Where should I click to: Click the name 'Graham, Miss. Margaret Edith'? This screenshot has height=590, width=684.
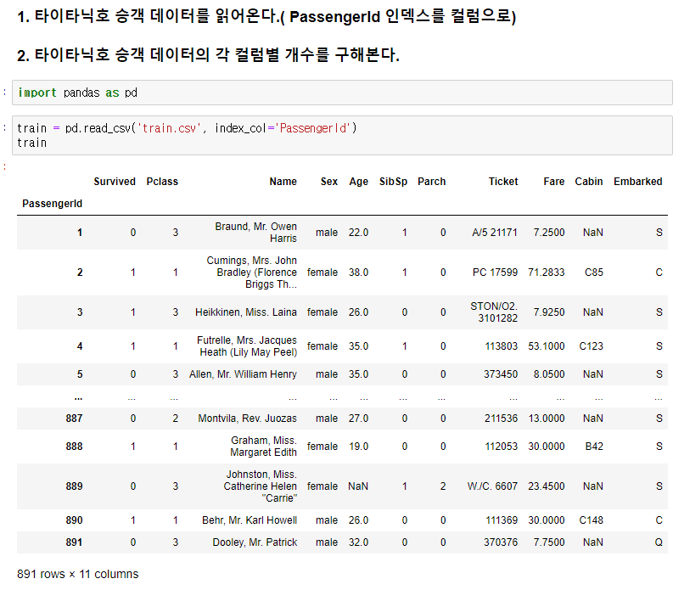point(263,447)
